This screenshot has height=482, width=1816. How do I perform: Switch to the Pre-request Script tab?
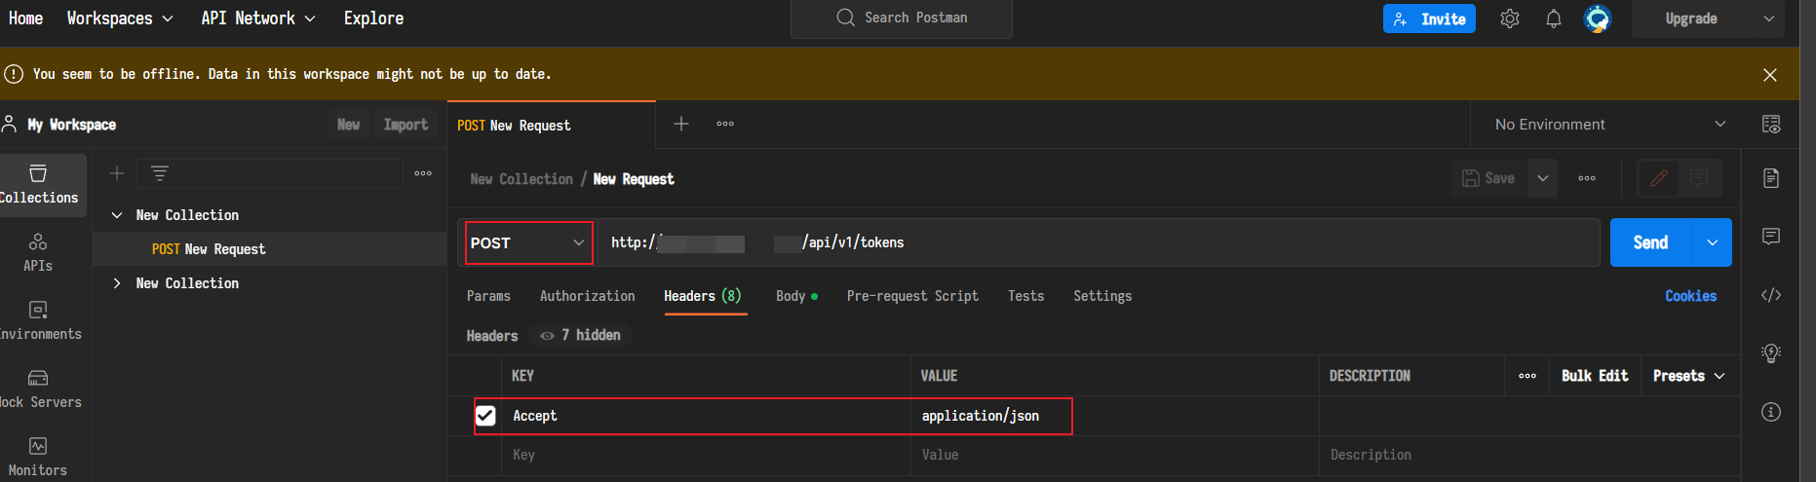point(912,296)
